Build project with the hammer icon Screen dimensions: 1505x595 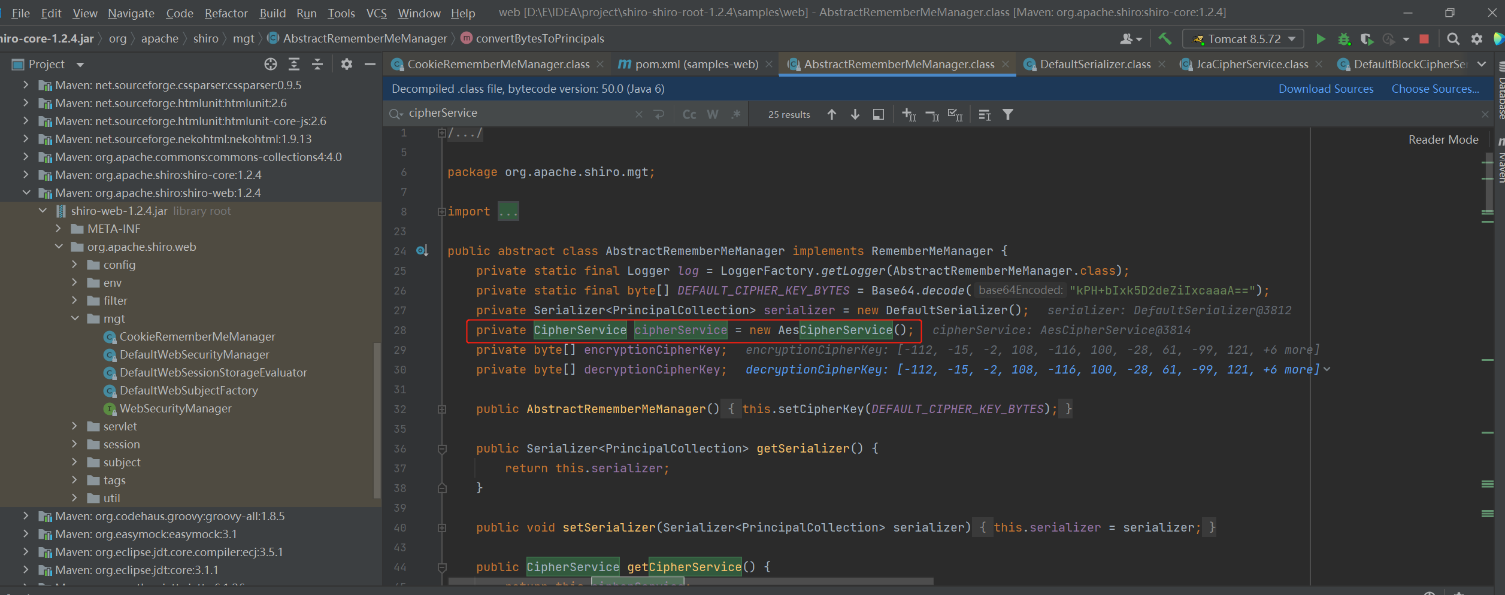(1165, 39)
